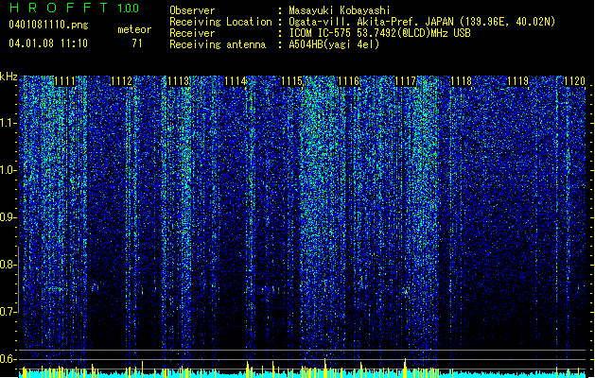Select observer name Masayuki Kobayashi

pyautogui.click(x=340, y=10)
